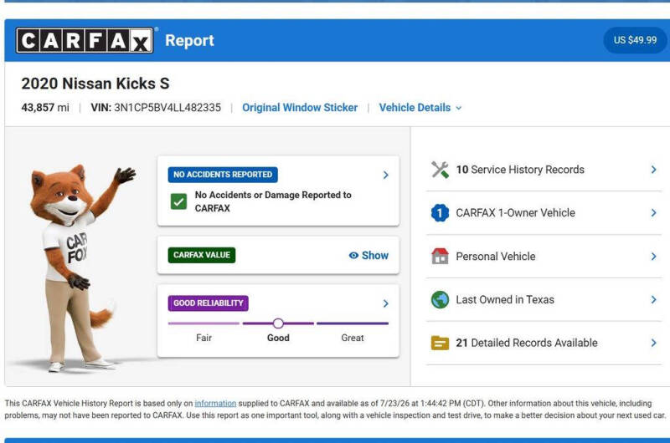
Task: Click the house Personal Vehicle icon
Action: [440, 257]
